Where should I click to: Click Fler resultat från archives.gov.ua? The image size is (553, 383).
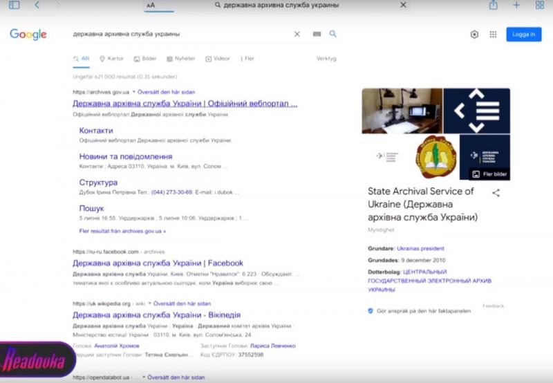pyautogui.click(x=122, y=231)
